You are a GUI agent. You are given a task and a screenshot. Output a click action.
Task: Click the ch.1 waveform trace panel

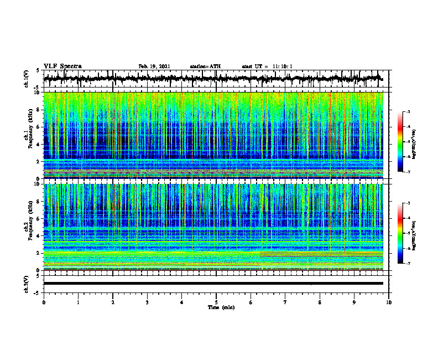tap(216, 79)
